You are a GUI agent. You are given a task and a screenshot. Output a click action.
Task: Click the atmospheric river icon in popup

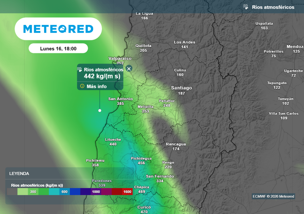coord(80,70)
